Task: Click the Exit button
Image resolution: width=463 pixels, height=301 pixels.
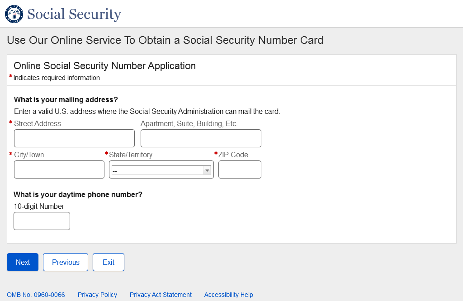Action: pos(109,262)
